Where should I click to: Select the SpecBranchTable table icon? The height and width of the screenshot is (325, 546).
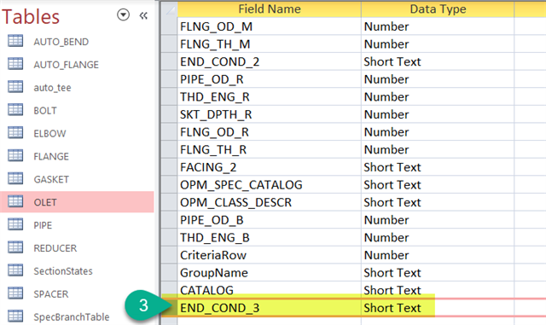[x=15, y=316]
